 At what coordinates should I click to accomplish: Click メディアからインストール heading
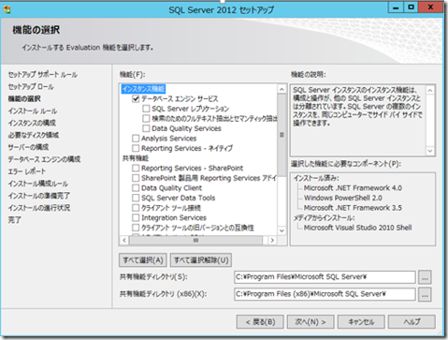(324, 218)
